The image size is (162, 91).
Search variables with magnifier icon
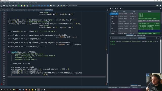click(120, 8)
